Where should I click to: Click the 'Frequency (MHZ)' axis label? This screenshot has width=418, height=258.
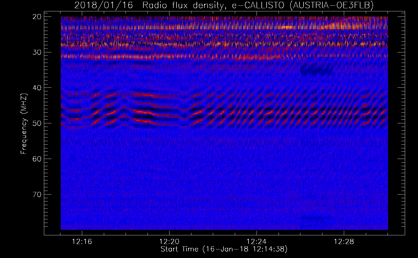coord(24,124)
